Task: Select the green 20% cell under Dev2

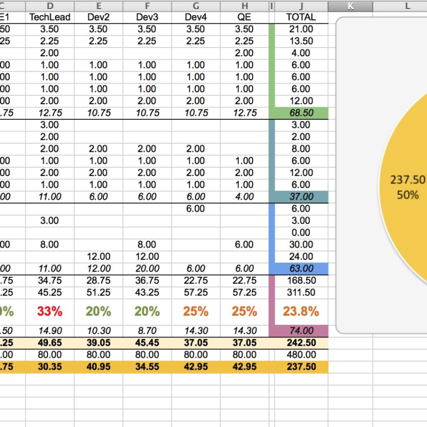Action: (x=99, y=312)
